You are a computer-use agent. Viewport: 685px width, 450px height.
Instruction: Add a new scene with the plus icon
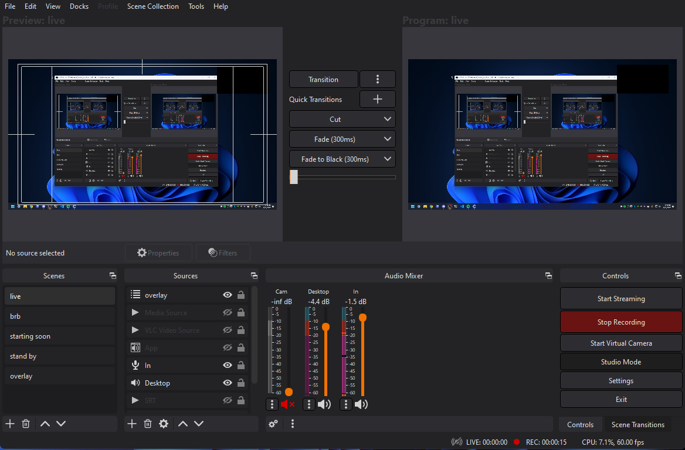tap(9, 423)
